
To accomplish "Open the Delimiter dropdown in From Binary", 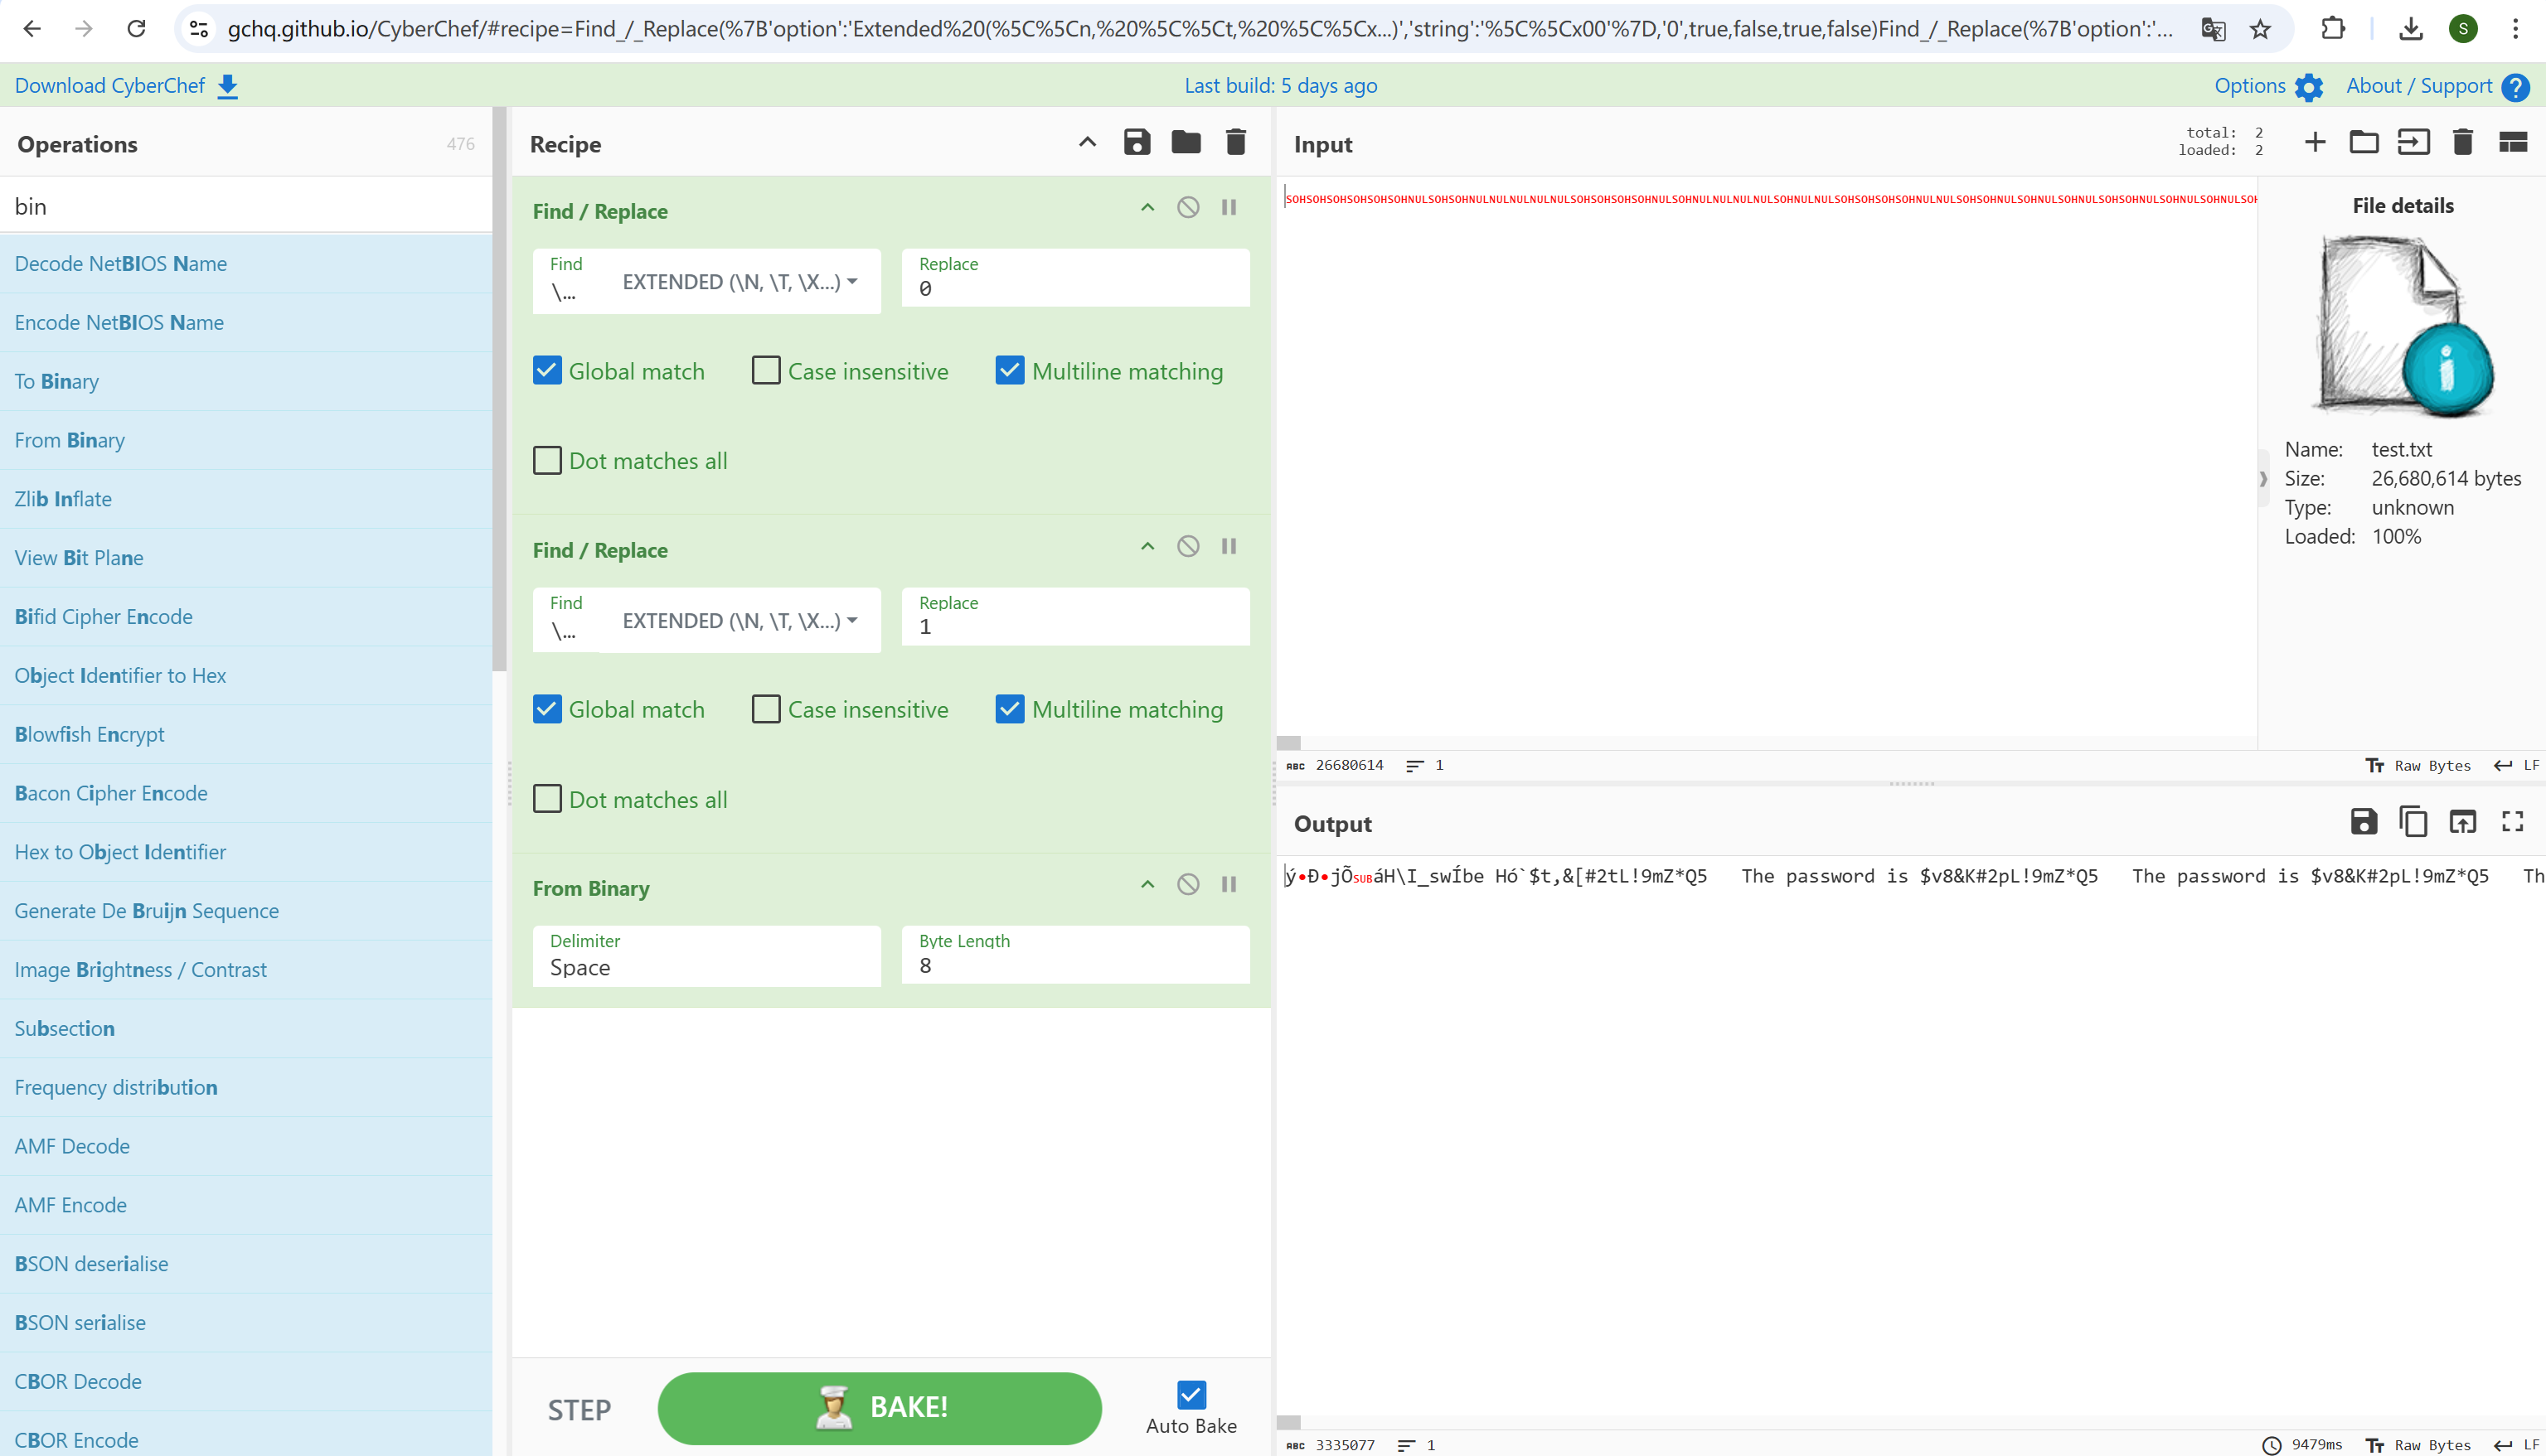I will point(706,956).
